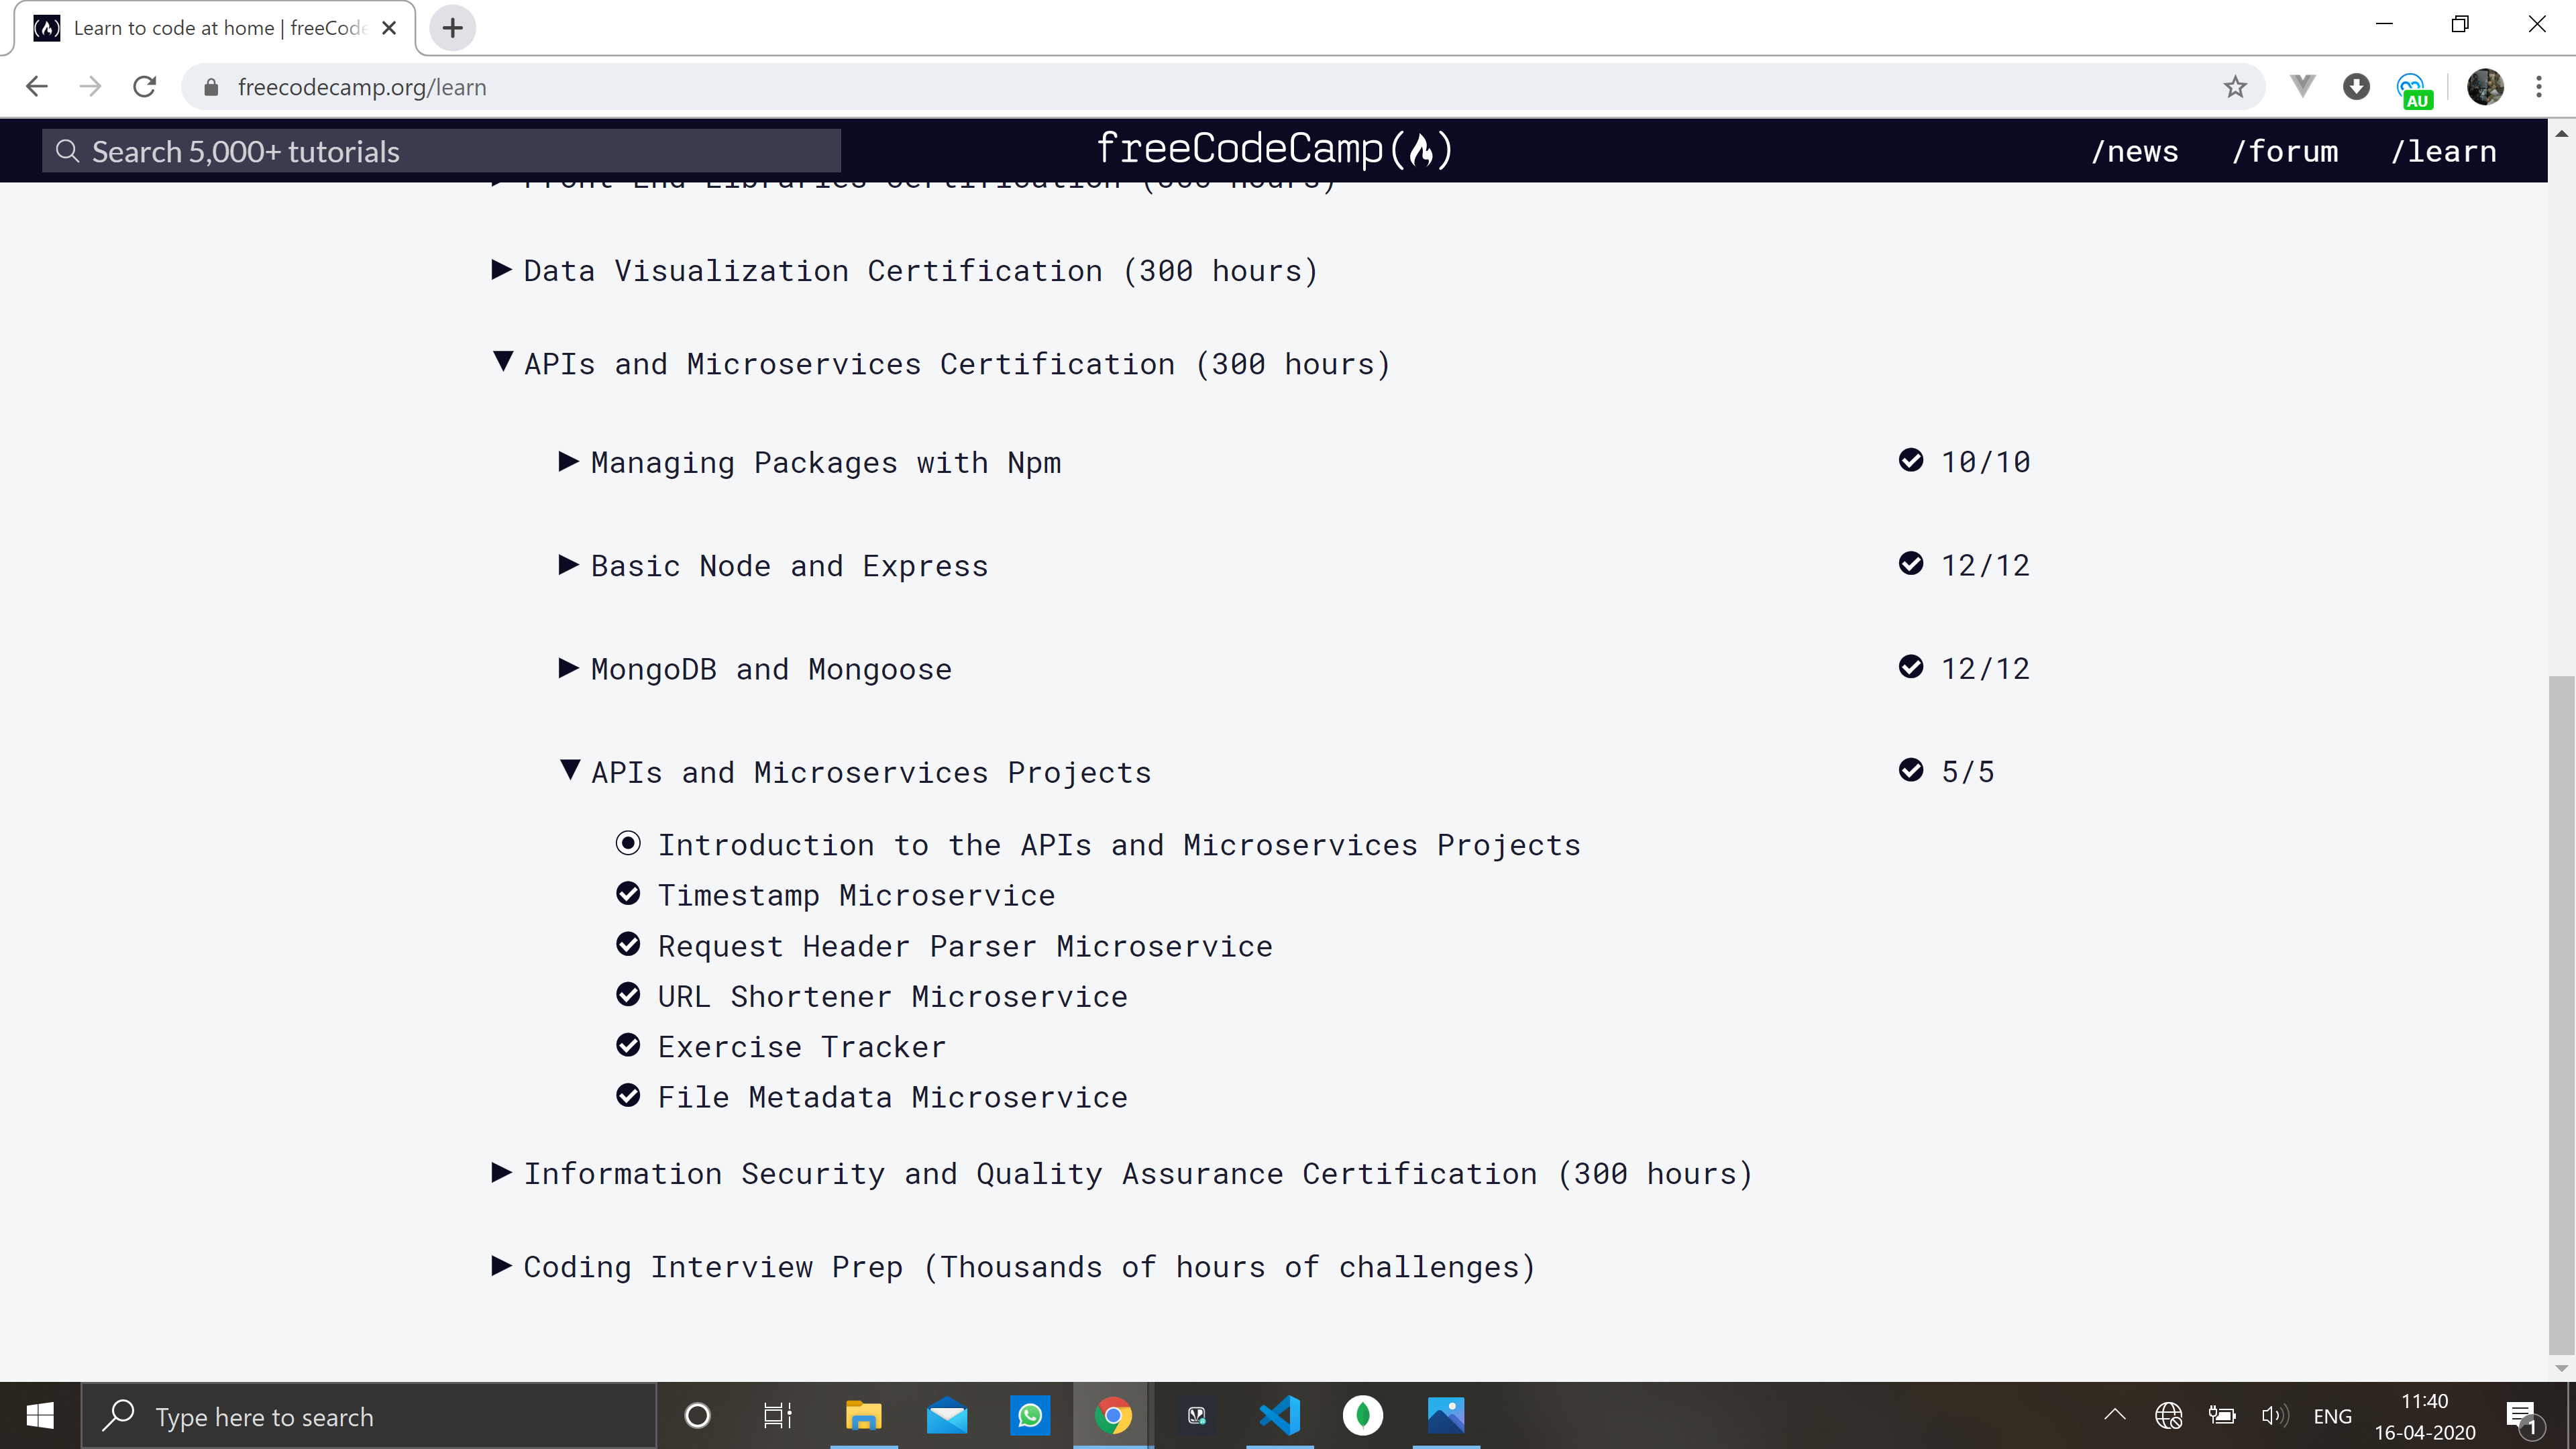This screenshot has height=1449, width=2576.
Task: Open the Chrome three-dot menu
Action: click(x=2538, y=87)
